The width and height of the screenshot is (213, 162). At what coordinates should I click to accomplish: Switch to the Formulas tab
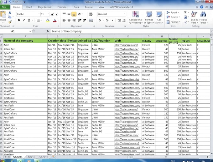62,7
